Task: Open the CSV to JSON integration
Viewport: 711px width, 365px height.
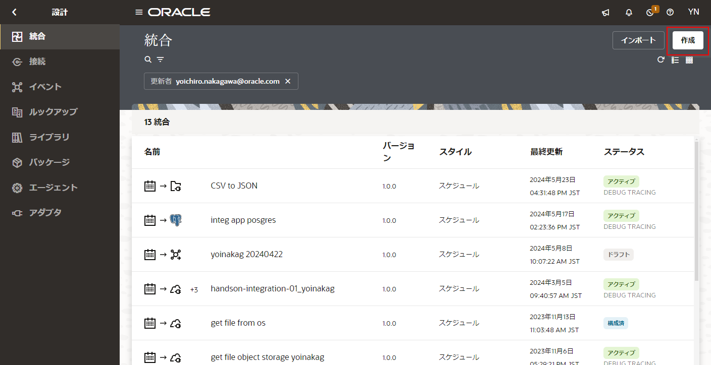Action: point(234,186)
